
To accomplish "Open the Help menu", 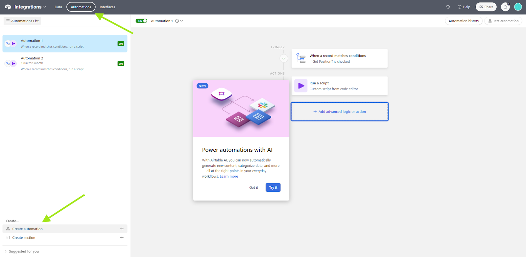I will pos(464,7).
